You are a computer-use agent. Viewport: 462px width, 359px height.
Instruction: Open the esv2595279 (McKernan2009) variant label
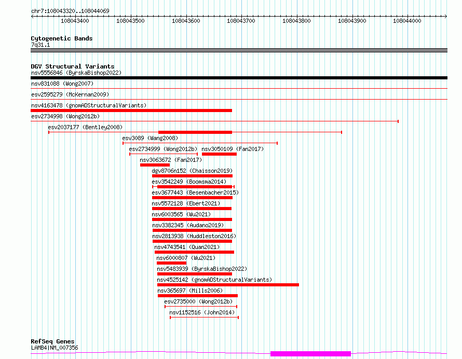pyautogui.click(x=70, y=94)
